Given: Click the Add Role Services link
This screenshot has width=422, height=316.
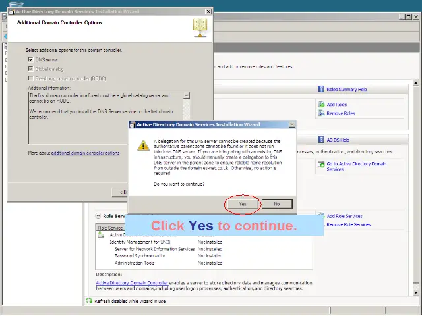Looking at the screenshot, I should pyautogui.click(x=344, y=216).
